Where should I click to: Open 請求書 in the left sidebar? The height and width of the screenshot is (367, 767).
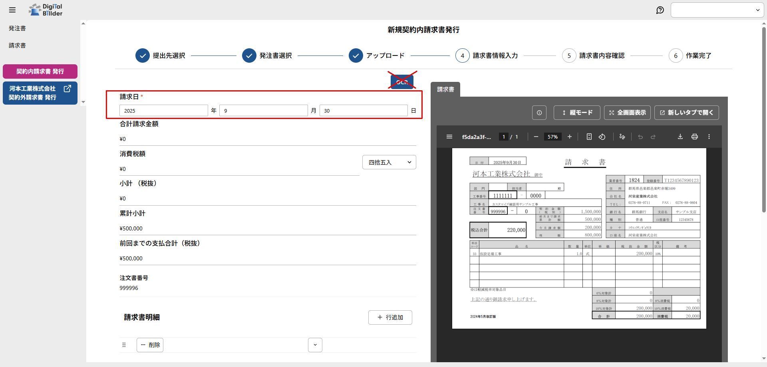[17, 46]
